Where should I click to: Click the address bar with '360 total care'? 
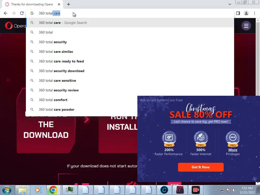130,13
